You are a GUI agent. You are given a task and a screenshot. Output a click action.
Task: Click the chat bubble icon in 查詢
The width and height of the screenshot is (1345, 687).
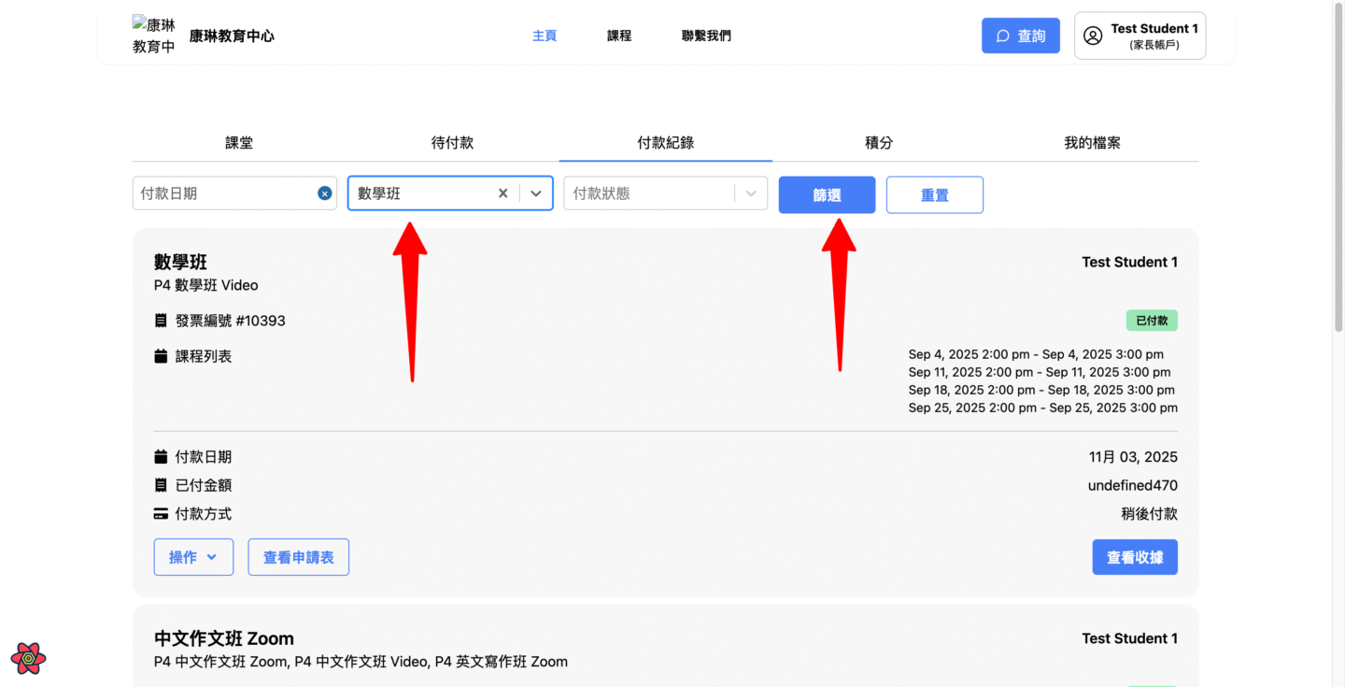pyautogui.click(x=1003, y=36)
